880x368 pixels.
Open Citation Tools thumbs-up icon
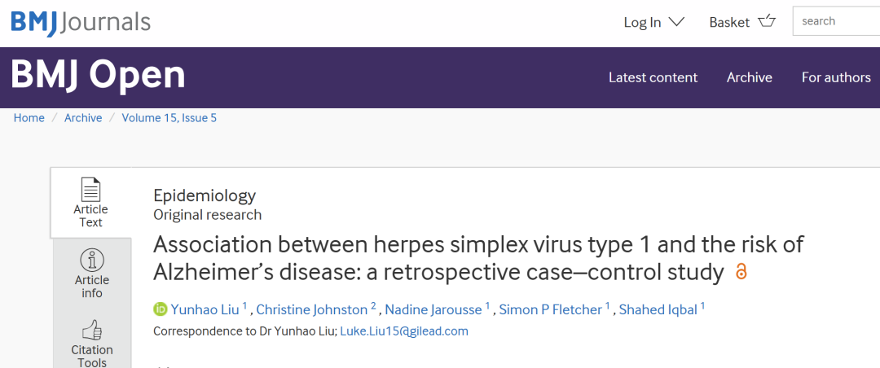click(x=91, y=331)
